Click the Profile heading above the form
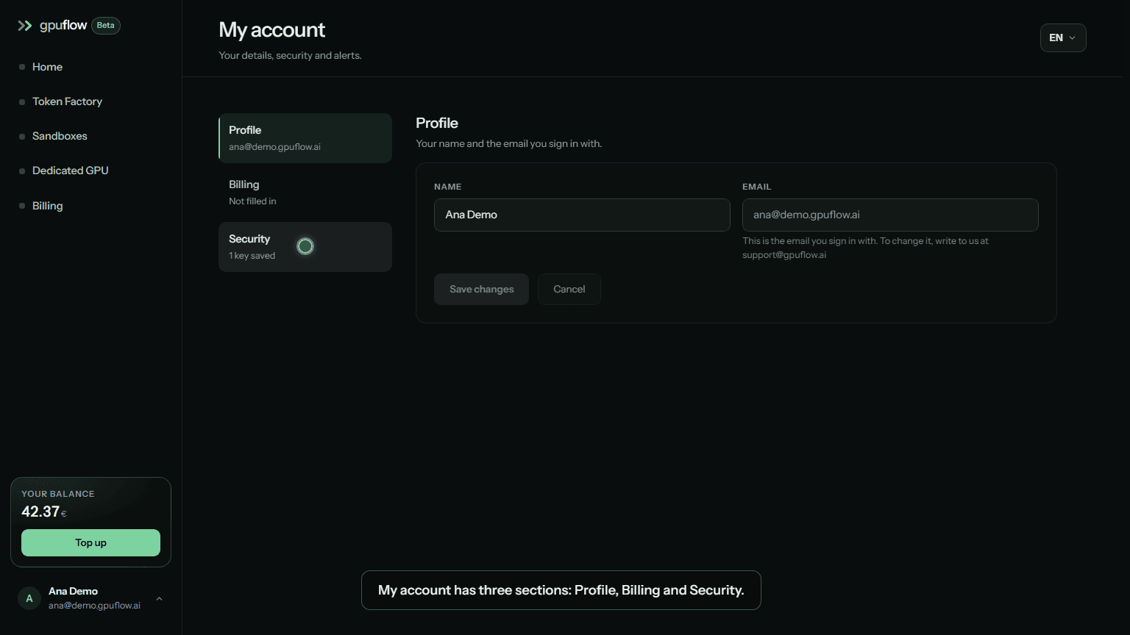Image resolution: width=1130 pixels, height=635 pixels. click(x=437, y=123)
